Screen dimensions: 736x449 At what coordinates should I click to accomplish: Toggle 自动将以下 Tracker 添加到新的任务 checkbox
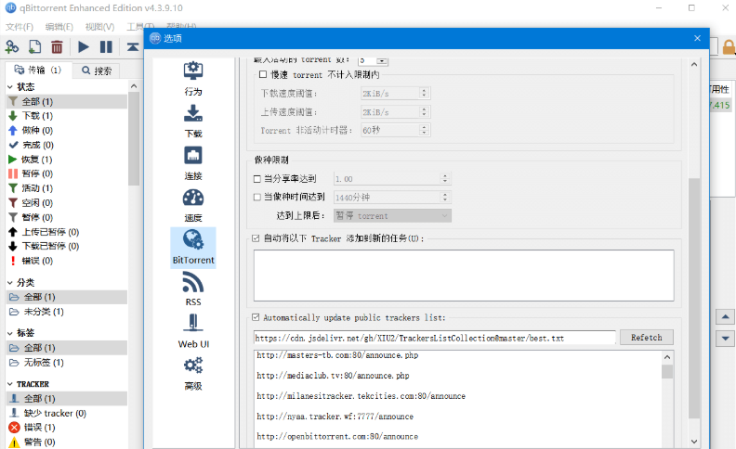click(x=256, y=238)
